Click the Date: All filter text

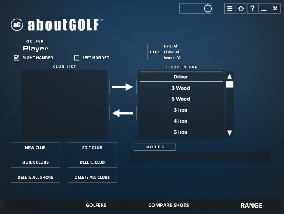click(171, 46)
